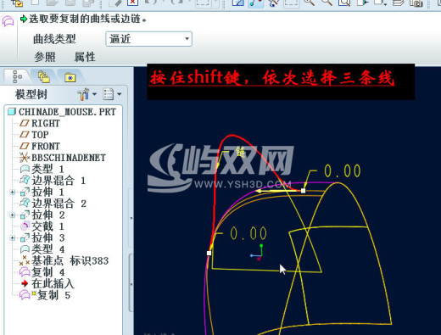The image size is (441, 335).
Task: Click the 复制 5 copy feature icon
Action: point(25,295)
